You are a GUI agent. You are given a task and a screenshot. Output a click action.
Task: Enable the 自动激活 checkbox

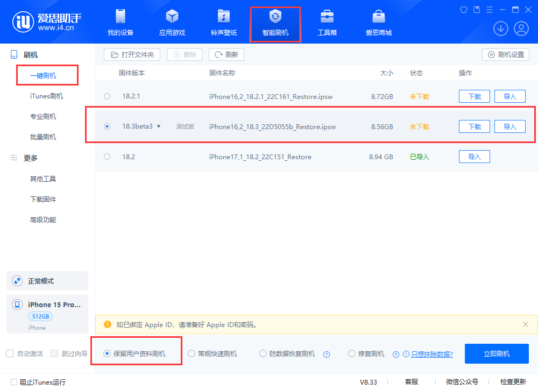pos(9,353)
